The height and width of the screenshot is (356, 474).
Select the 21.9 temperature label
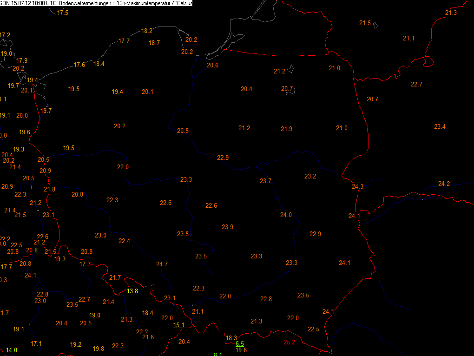click(286, 129)
